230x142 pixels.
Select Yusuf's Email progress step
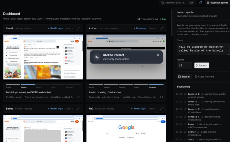tap(13, 86)
